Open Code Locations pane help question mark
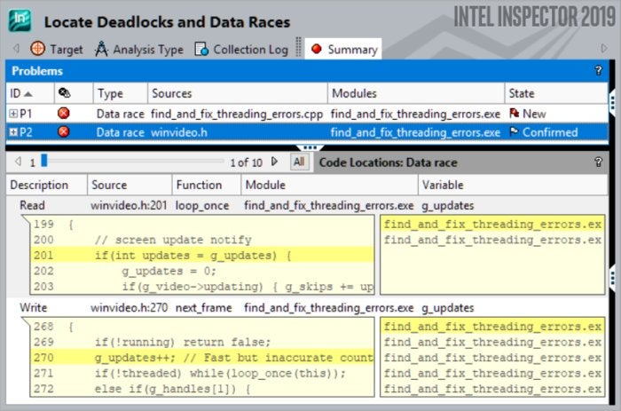This screenshot has width=621, height=411. coord(598,162)
